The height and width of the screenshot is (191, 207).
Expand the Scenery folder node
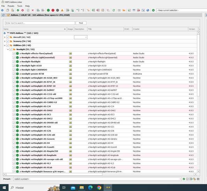[x=5, y=41]
